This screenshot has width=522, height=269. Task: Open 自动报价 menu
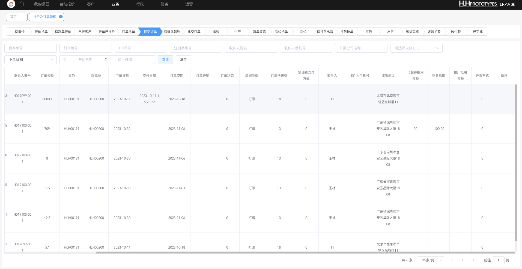67,4
